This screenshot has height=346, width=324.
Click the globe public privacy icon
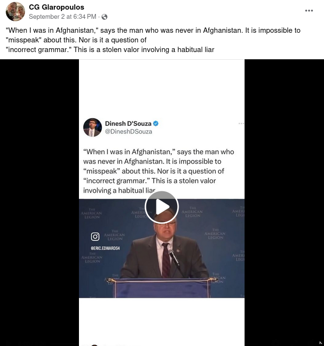[x=104, y=17]
